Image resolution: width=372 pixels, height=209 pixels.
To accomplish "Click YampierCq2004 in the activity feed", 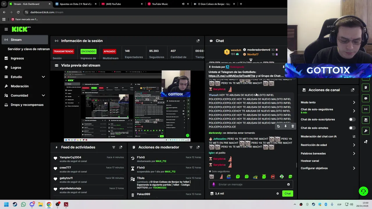I will [x=70, y=157].
